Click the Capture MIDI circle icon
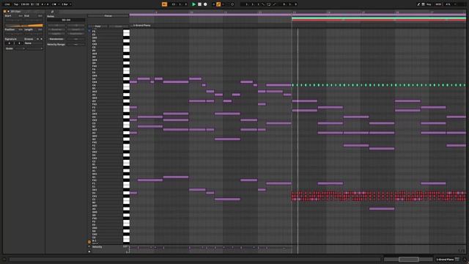The image size is (469, 264). click(x=232, y=4)
